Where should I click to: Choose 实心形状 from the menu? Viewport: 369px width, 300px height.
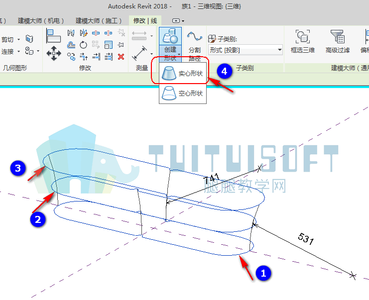tap(183, 73)
